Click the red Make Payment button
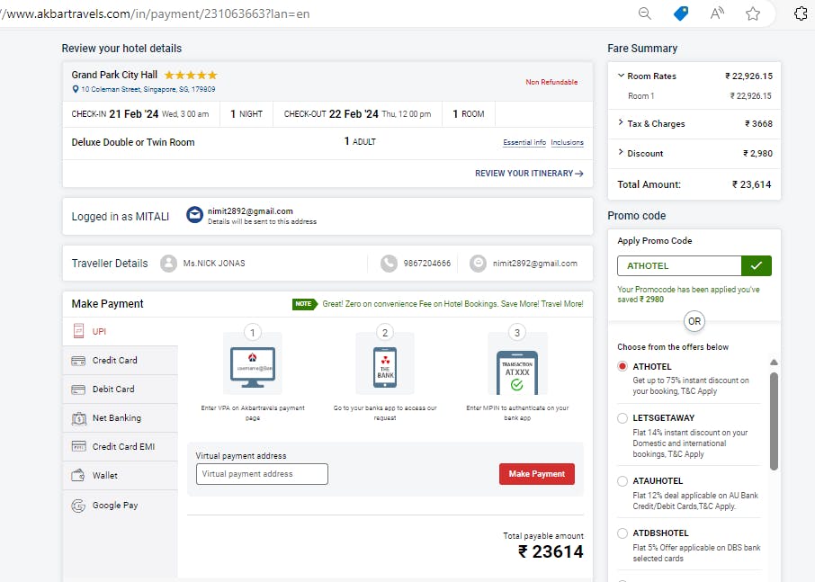Screen dimensions: 815x582 [537, 474]
